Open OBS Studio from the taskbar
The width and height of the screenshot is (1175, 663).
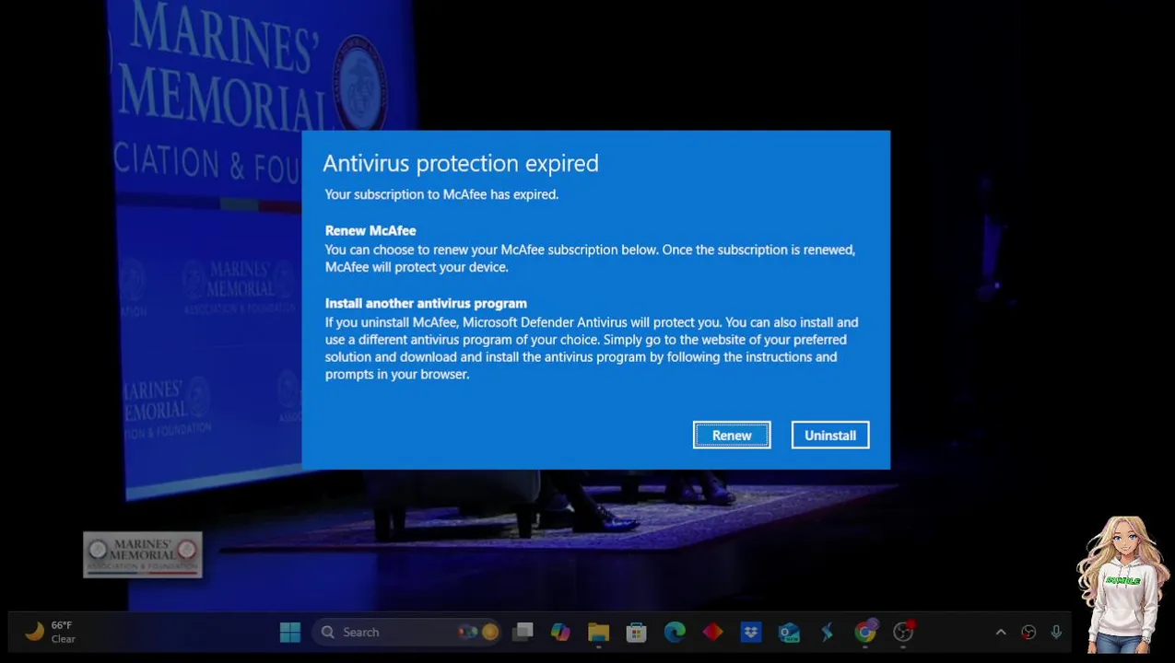pyautogui.click(x=903, y=632)
